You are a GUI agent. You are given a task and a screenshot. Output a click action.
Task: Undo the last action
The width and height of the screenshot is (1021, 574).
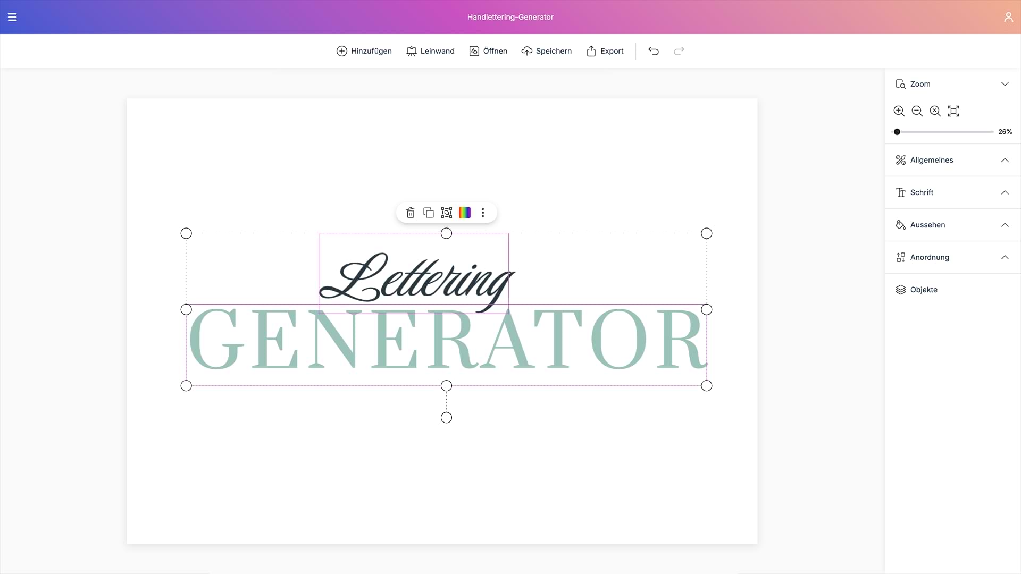point(654,51)
